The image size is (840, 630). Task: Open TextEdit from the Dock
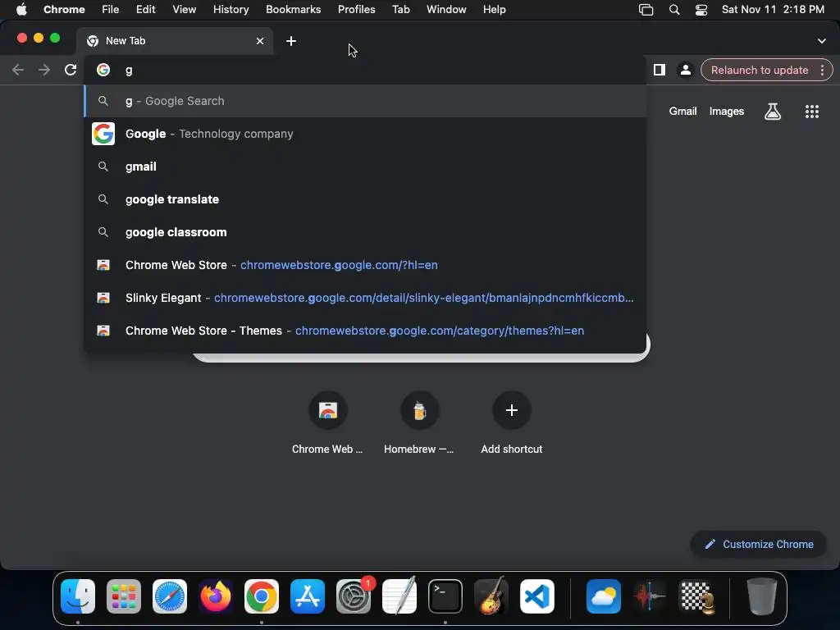click(399, 596)
